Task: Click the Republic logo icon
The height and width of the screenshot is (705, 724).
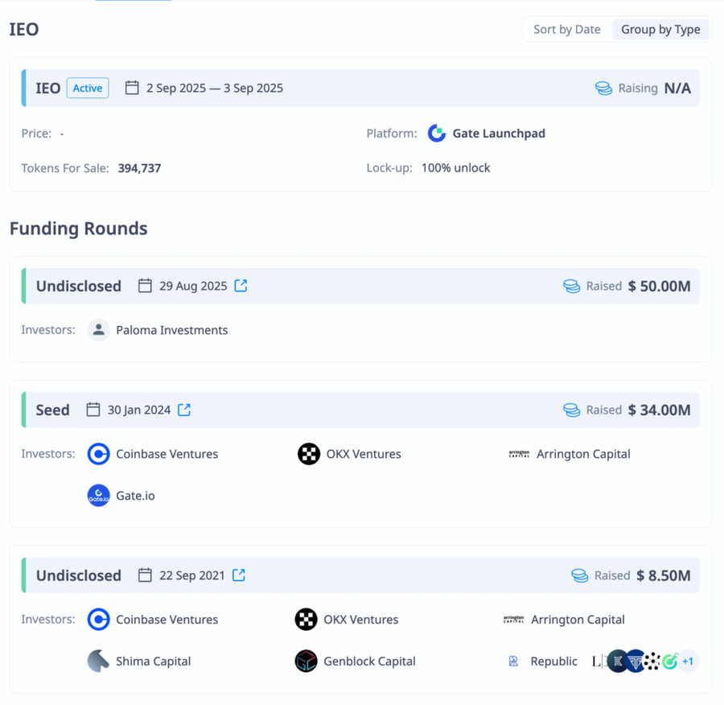Action: pyautogui.click(x=513, y=661)
